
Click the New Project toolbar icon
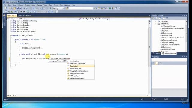(x=6, y=8)
